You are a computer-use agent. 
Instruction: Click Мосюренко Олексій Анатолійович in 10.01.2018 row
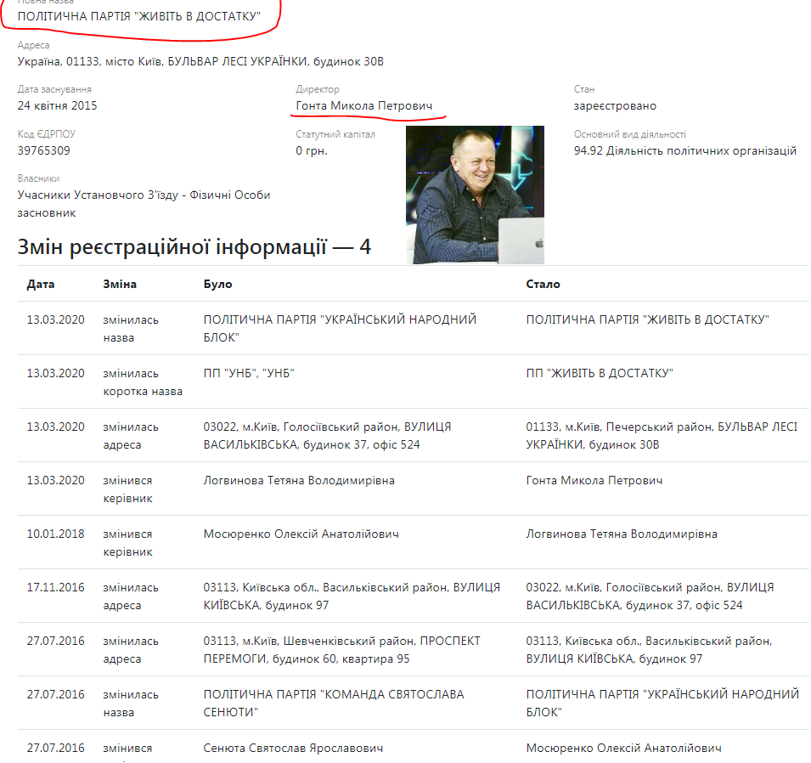coord(301,534)
